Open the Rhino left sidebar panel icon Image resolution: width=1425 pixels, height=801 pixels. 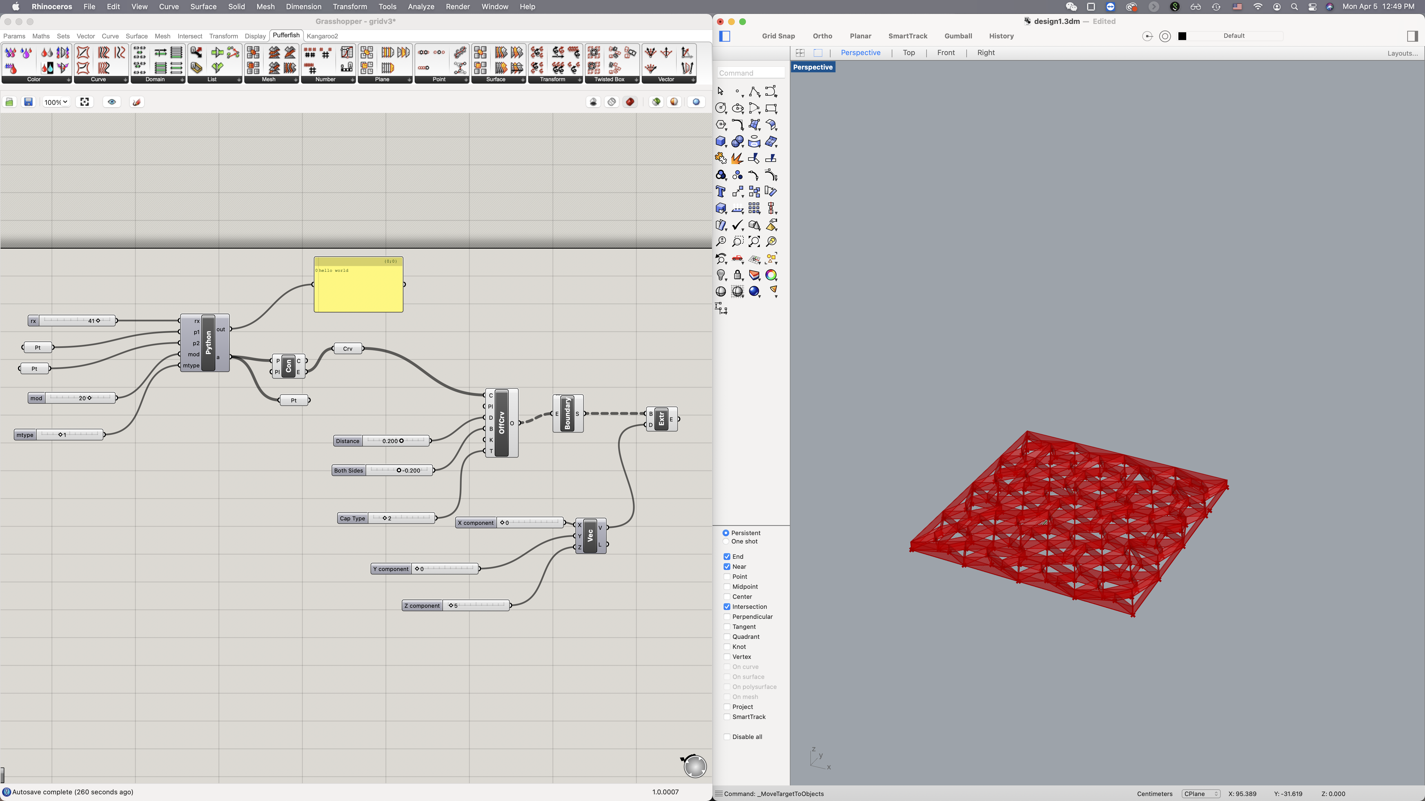coord(725,36)
